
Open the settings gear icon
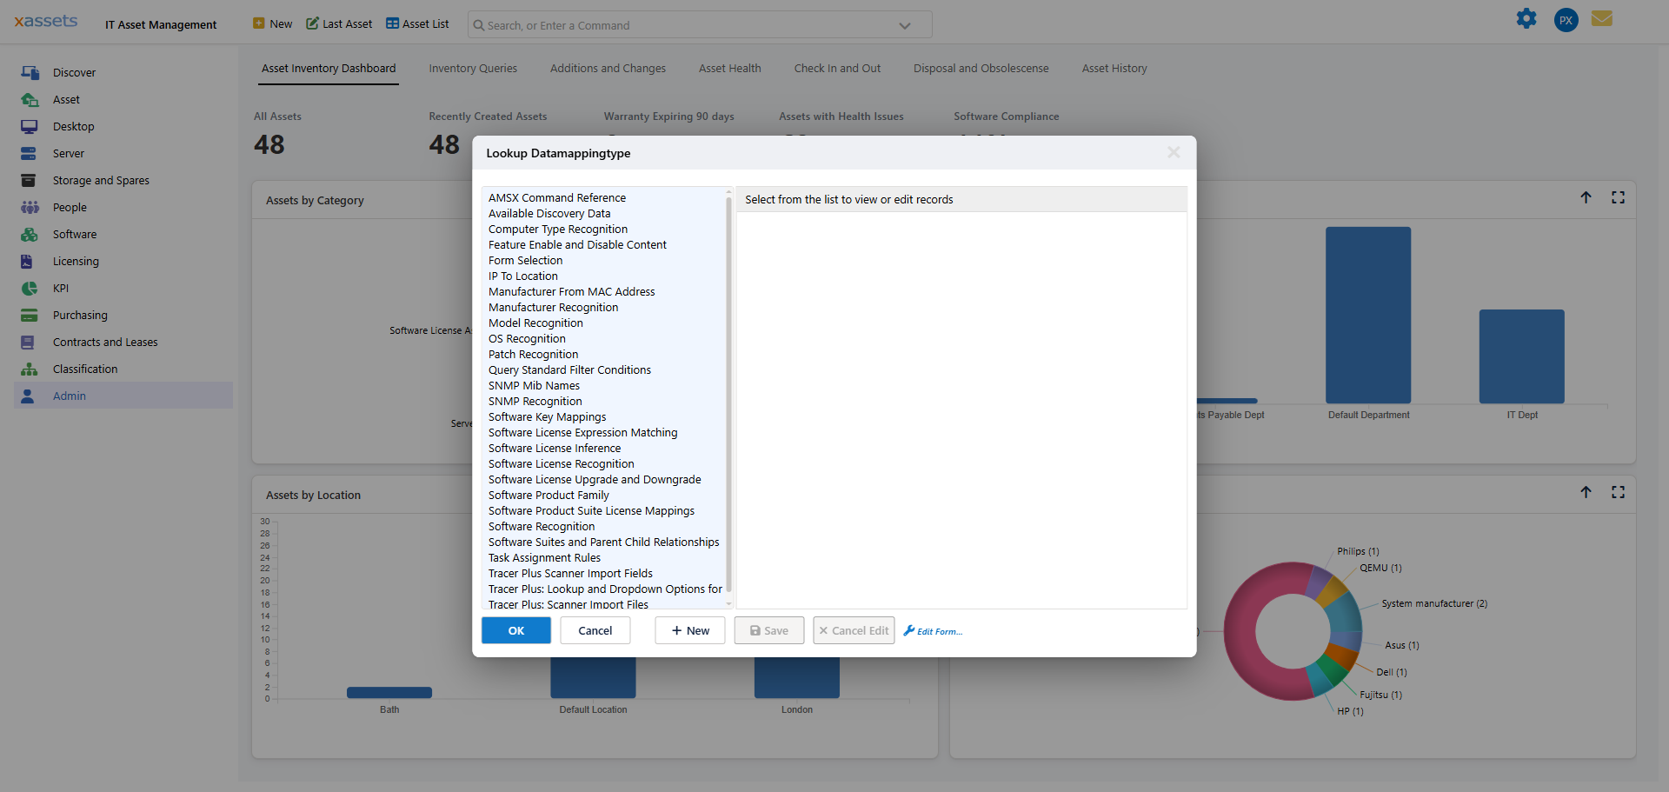tap(1526, 18)
